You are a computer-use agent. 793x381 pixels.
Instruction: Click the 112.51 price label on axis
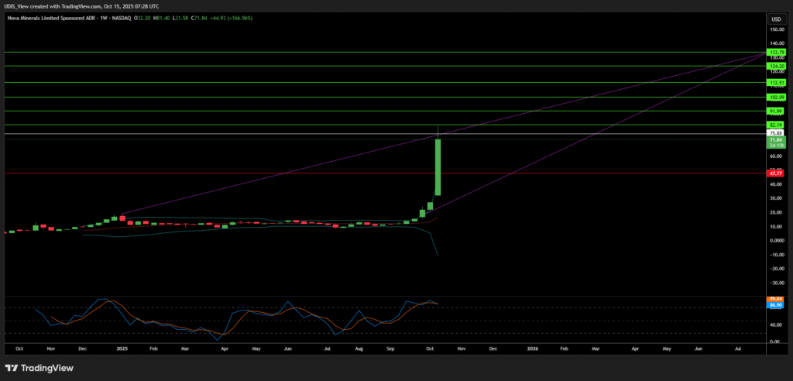[x=776, y=82]
